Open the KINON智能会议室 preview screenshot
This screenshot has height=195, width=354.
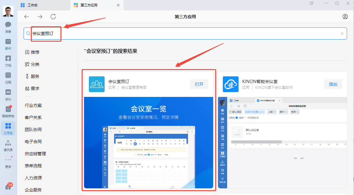[282, 142]
